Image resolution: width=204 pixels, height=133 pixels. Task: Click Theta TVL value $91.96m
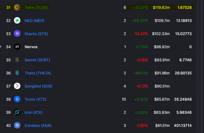[x=162, y=73]
